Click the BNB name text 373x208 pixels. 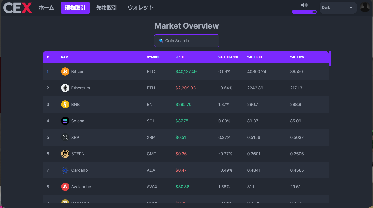(75, 104)
